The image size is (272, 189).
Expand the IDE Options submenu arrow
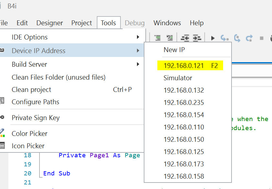pyautogui.click(x=138, y=37)
